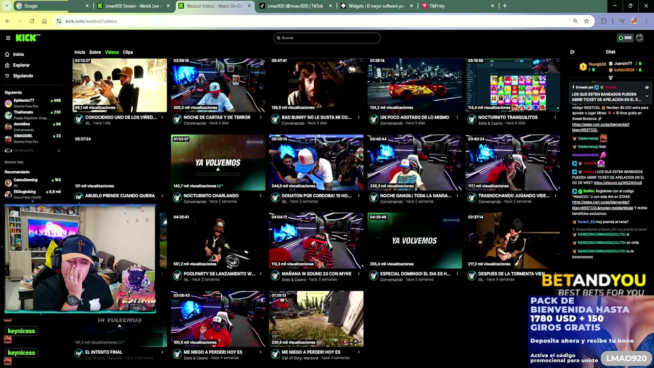Focus the Buscar search field
Image resolution: width=654 pixels, height=368 pixels.
point(327,38)
